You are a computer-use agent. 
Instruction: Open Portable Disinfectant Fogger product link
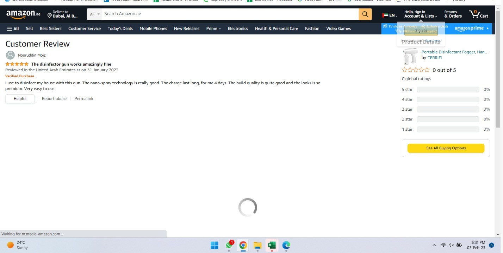[455, 52]
